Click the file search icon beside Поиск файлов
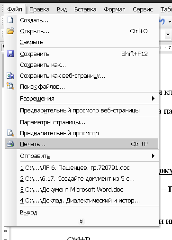Image resolution: width=172 pixels, height=240 pixels. point(10,86)
